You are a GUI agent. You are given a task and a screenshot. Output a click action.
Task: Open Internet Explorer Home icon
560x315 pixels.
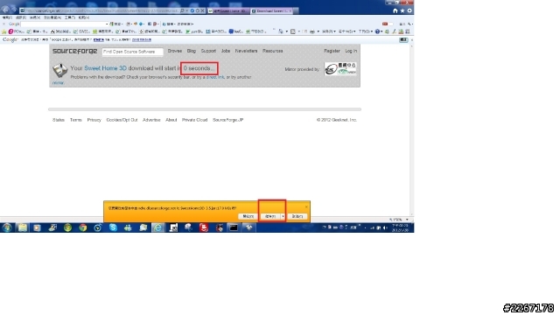(395, 10)
